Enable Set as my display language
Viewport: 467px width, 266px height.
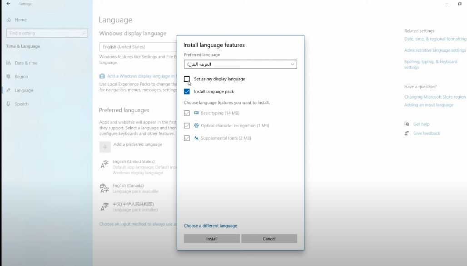click(x=187, y=79)
